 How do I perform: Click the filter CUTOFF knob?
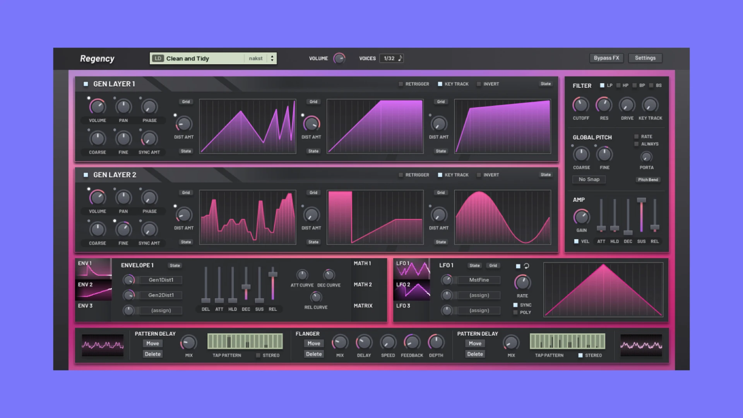coord(580,105)
